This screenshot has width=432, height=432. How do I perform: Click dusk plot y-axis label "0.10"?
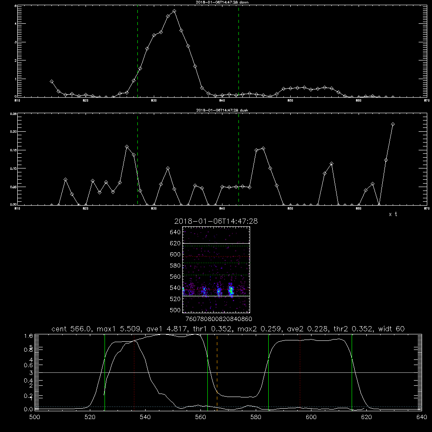pos(13,168)
